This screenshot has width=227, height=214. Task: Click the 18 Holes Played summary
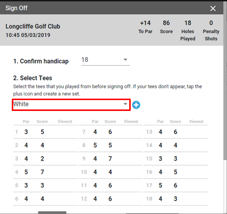[188, 31]
